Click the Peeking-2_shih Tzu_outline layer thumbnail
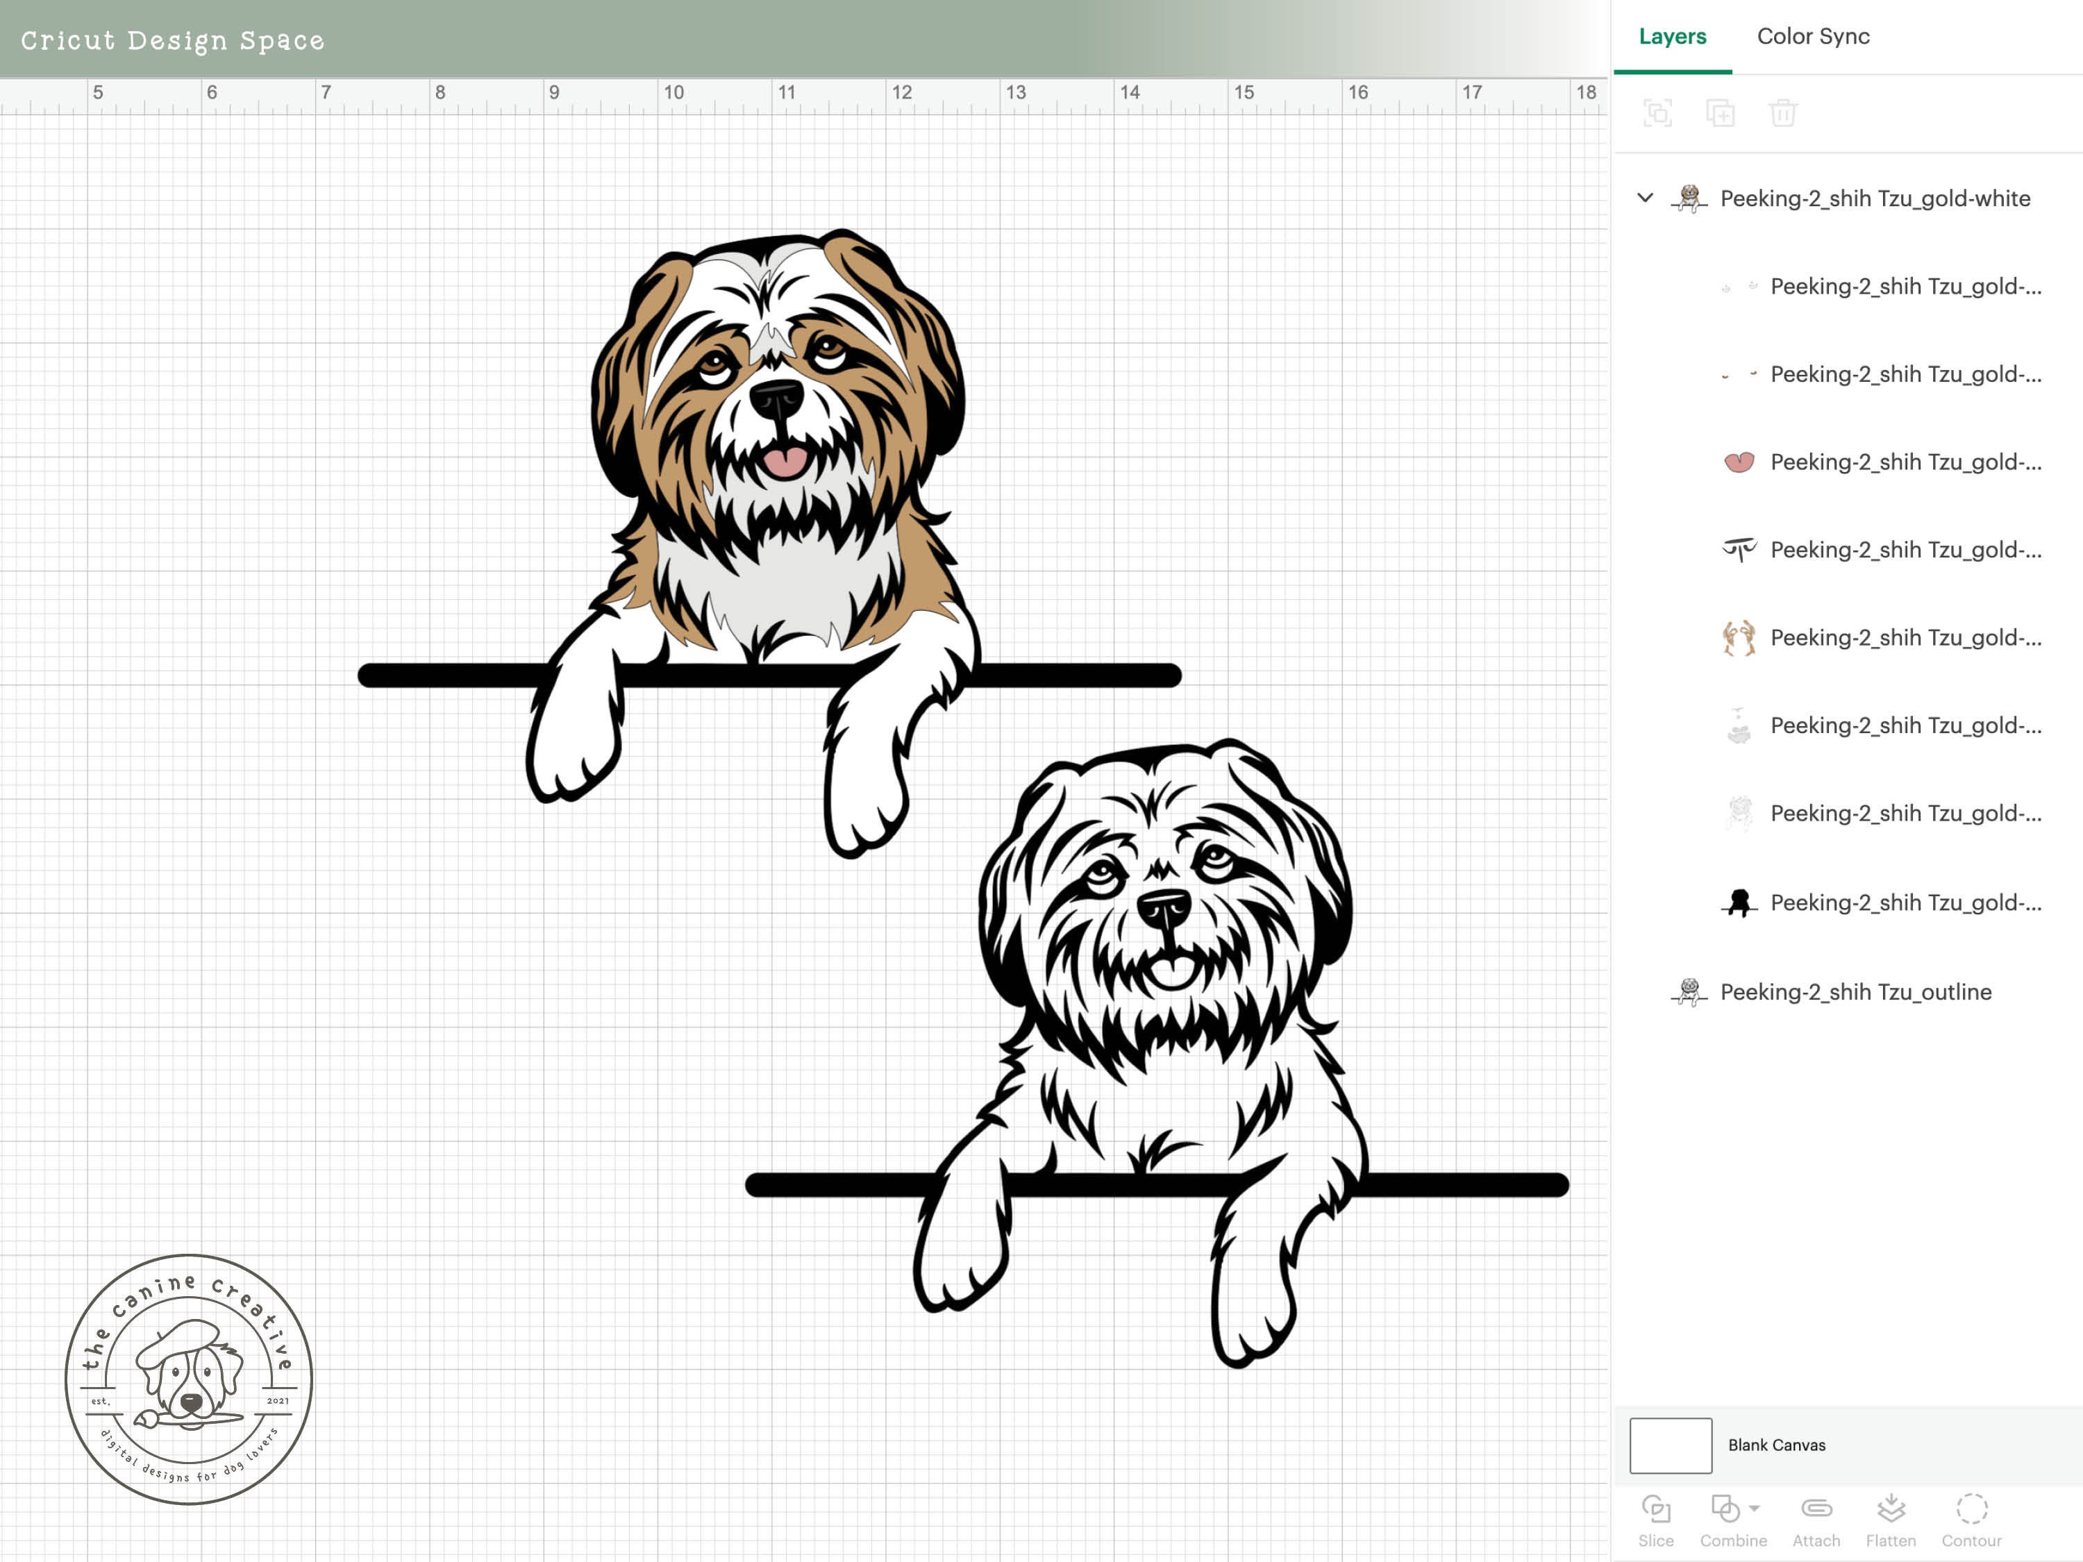Viewport: 2083px width, 1562px height. (x=1689, y=992)
